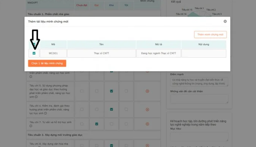Check Chưa đạt for Tiêu chí 5
This screenshot has width=256, height=147.
[x=82, y=91]
